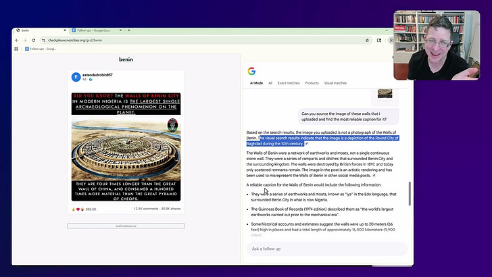Switch to the Follow-ups - Google Docs tab
The image size is (492, 277).
pyautogui.click(x=97, y=30)
